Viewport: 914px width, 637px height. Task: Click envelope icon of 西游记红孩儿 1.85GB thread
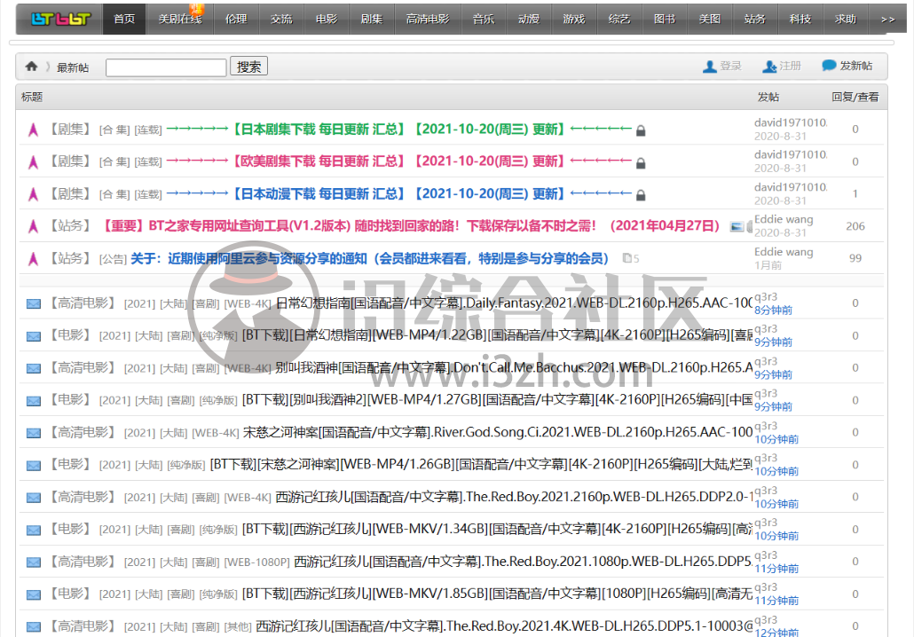point(34,595)
